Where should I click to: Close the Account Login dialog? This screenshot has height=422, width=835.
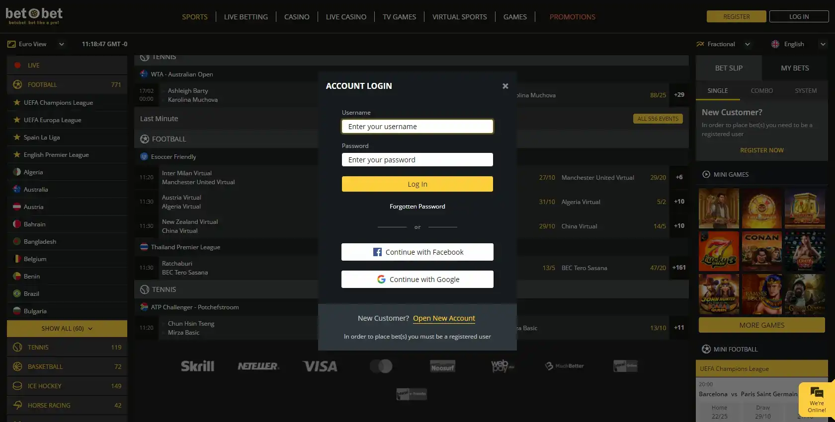click(x=505, y=86)
